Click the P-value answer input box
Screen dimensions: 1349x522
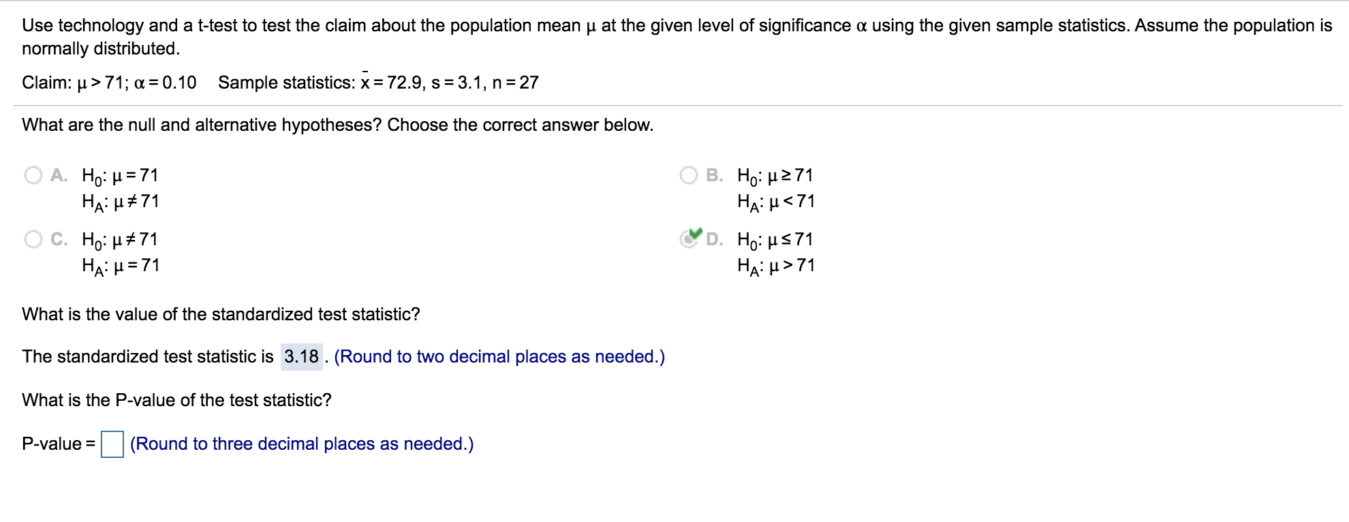112,444
